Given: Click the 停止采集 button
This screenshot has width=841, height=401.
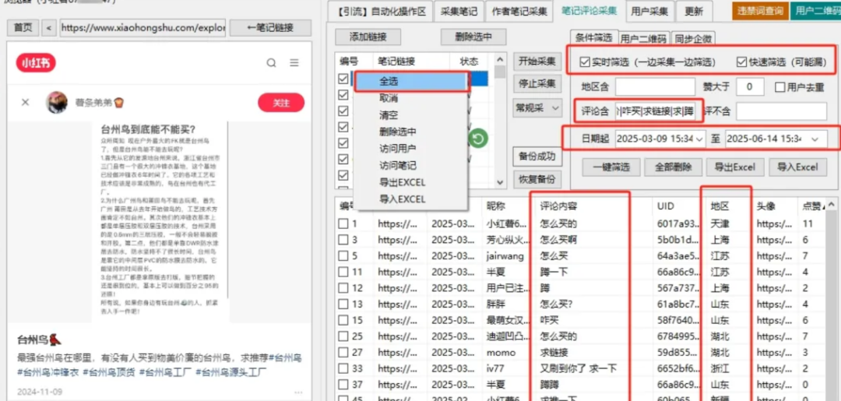Looking at the screenshot, I should click(537, 85).
